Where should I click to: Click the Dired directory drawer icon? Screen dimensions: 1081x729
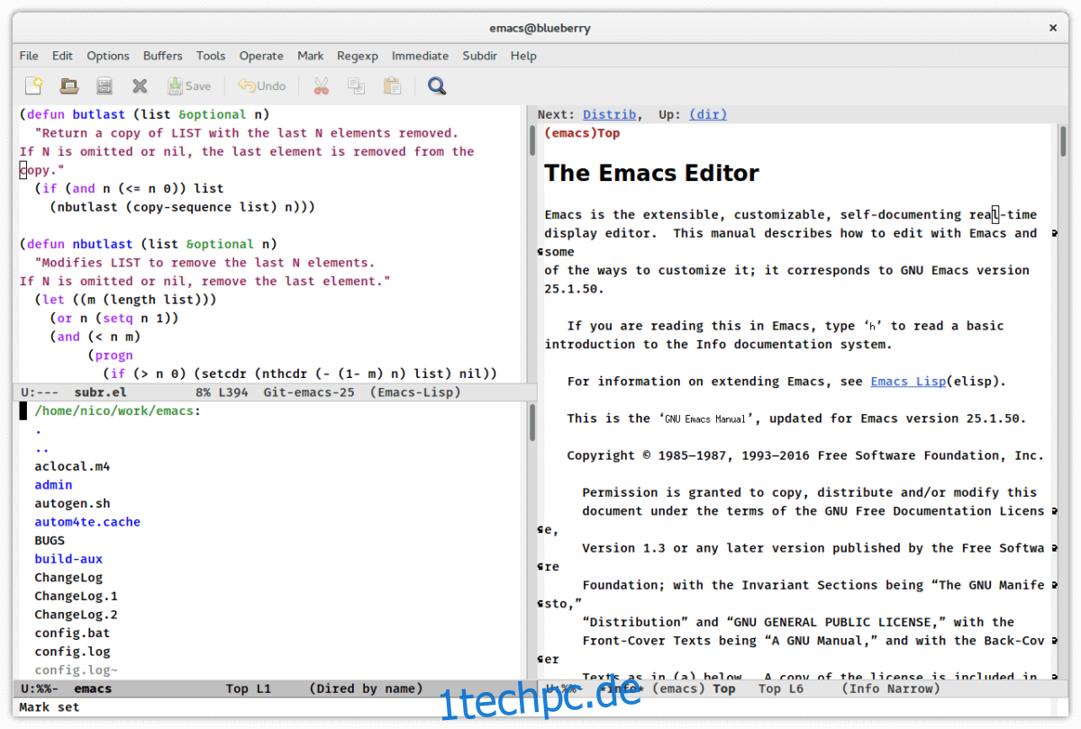click(104, 86)
